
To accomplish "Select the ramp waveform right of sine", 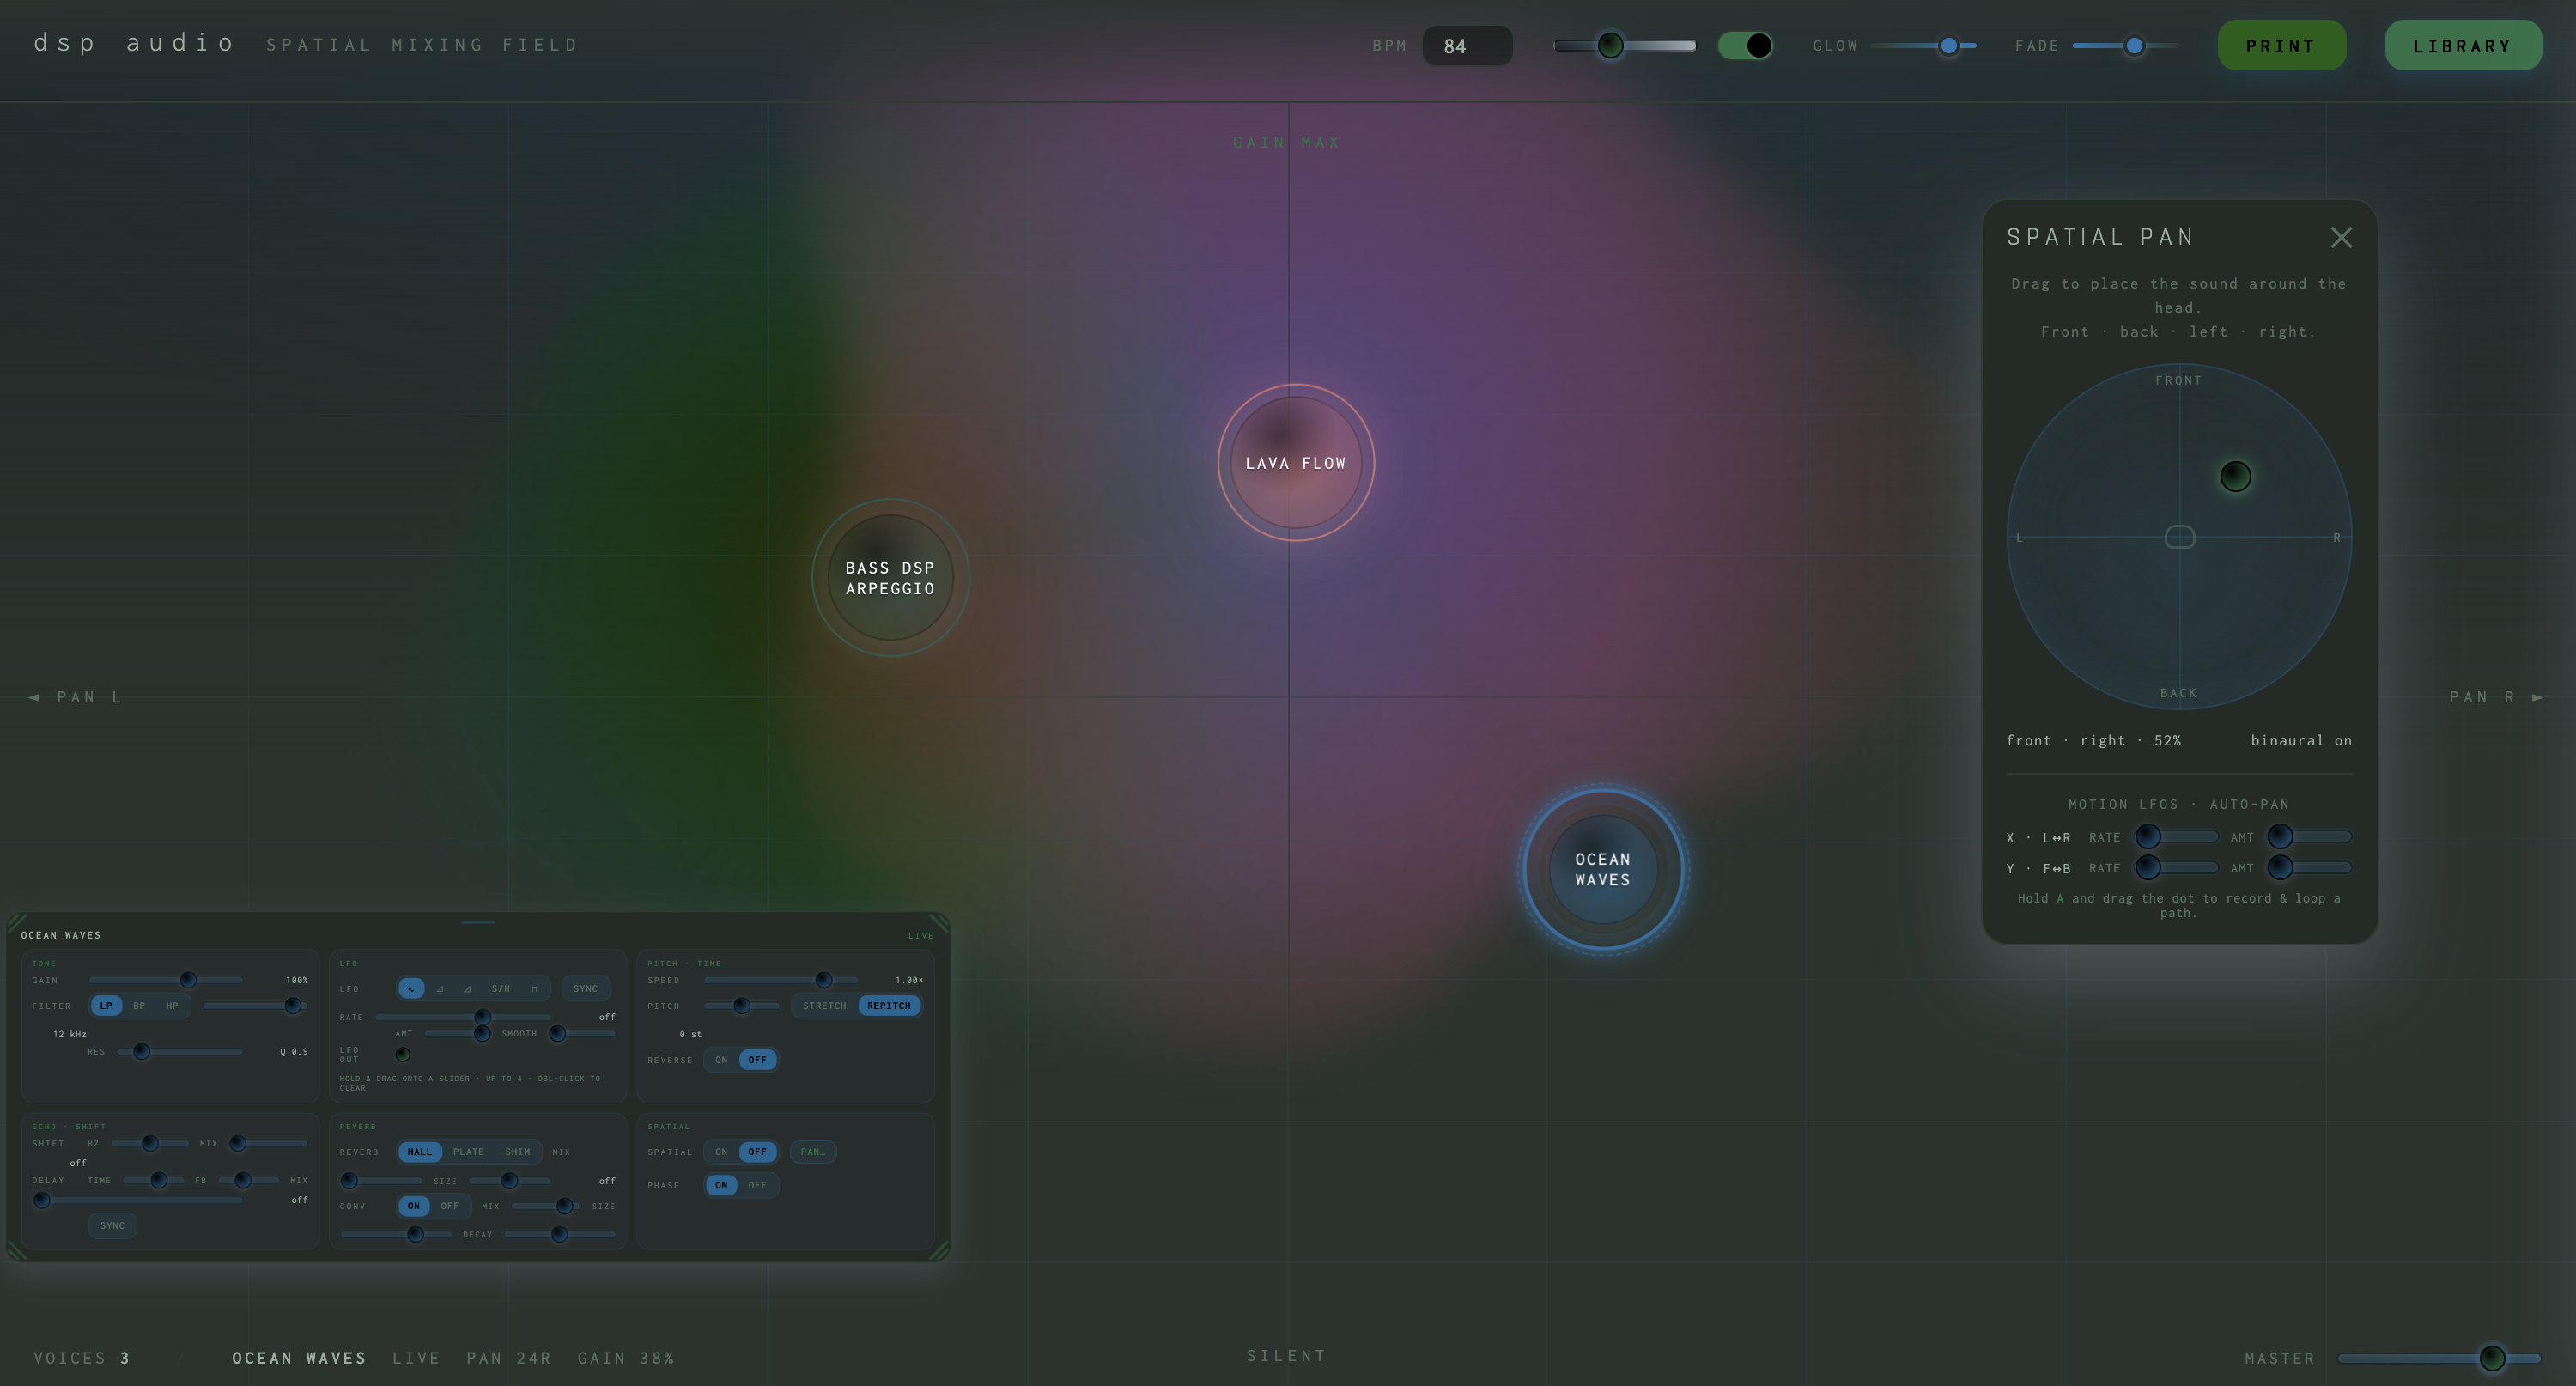I will tap(440, 989).
